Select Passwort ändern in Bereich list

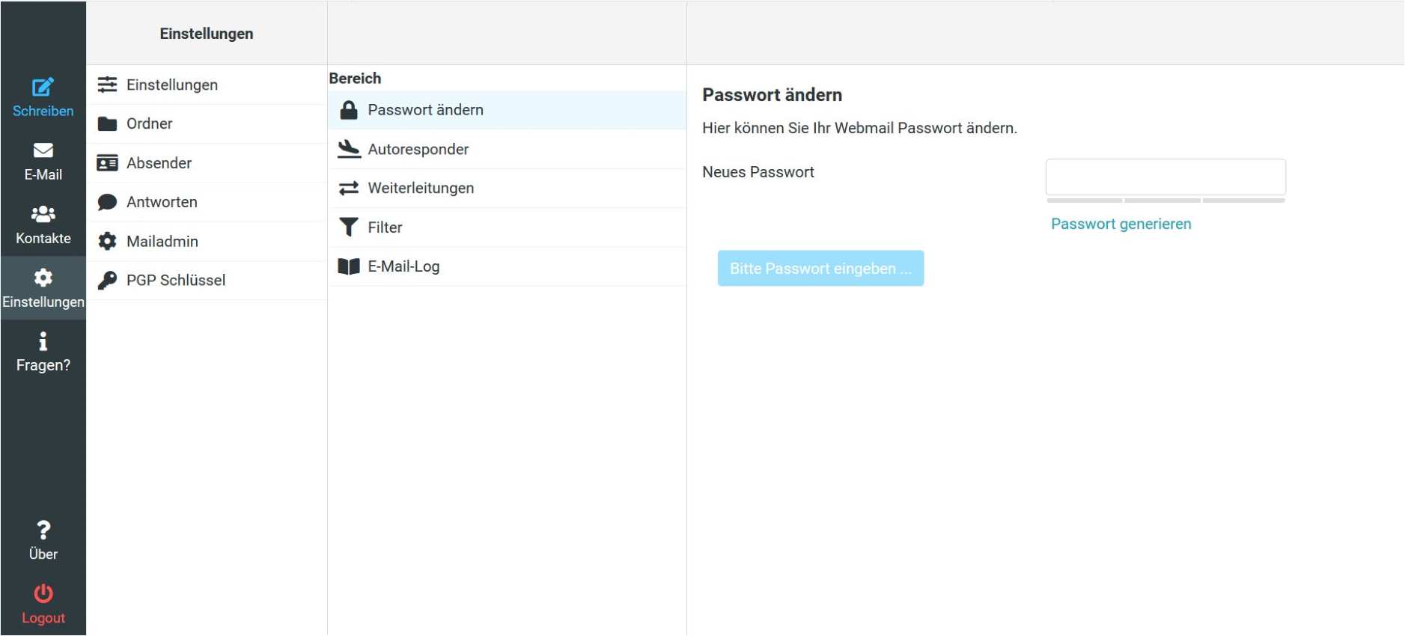[x=425, y=110]
